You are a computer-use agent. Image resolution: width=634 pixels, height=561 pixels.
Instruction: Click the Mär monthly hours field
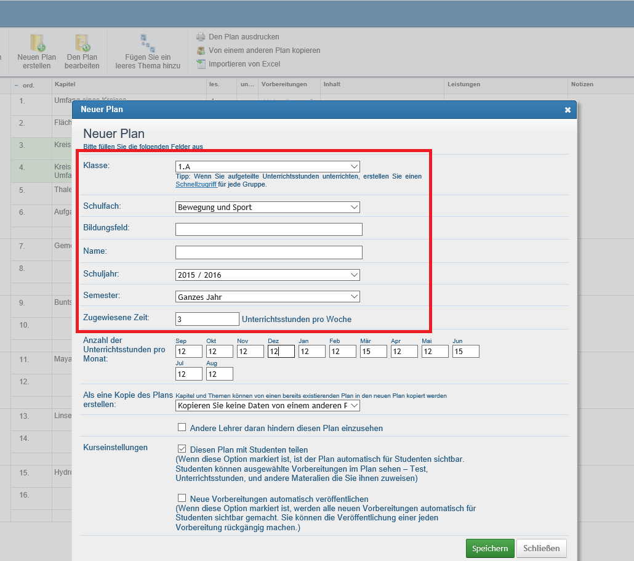click(373, 352)
